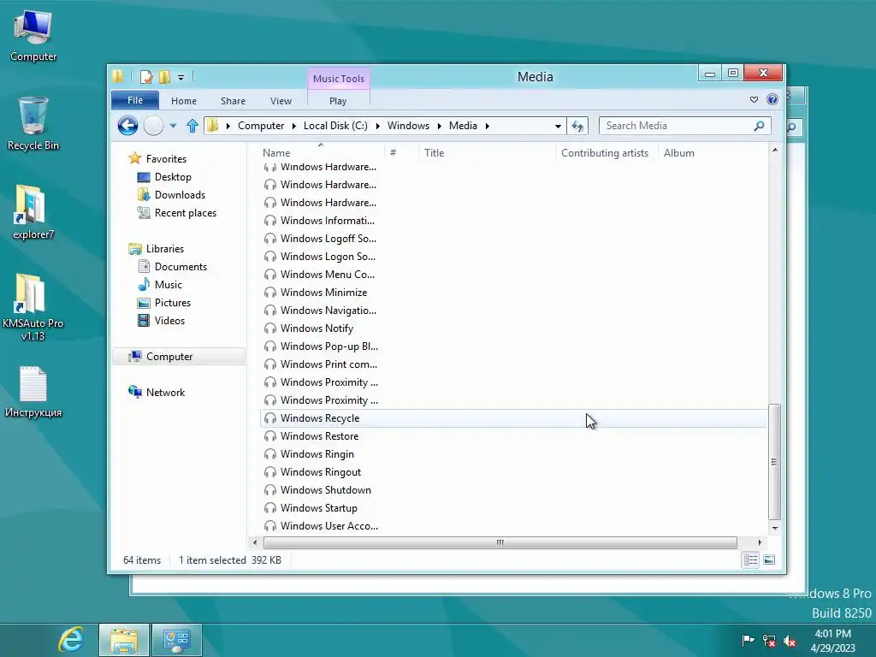Select the Windows Shutdown file

pos(325,490)
